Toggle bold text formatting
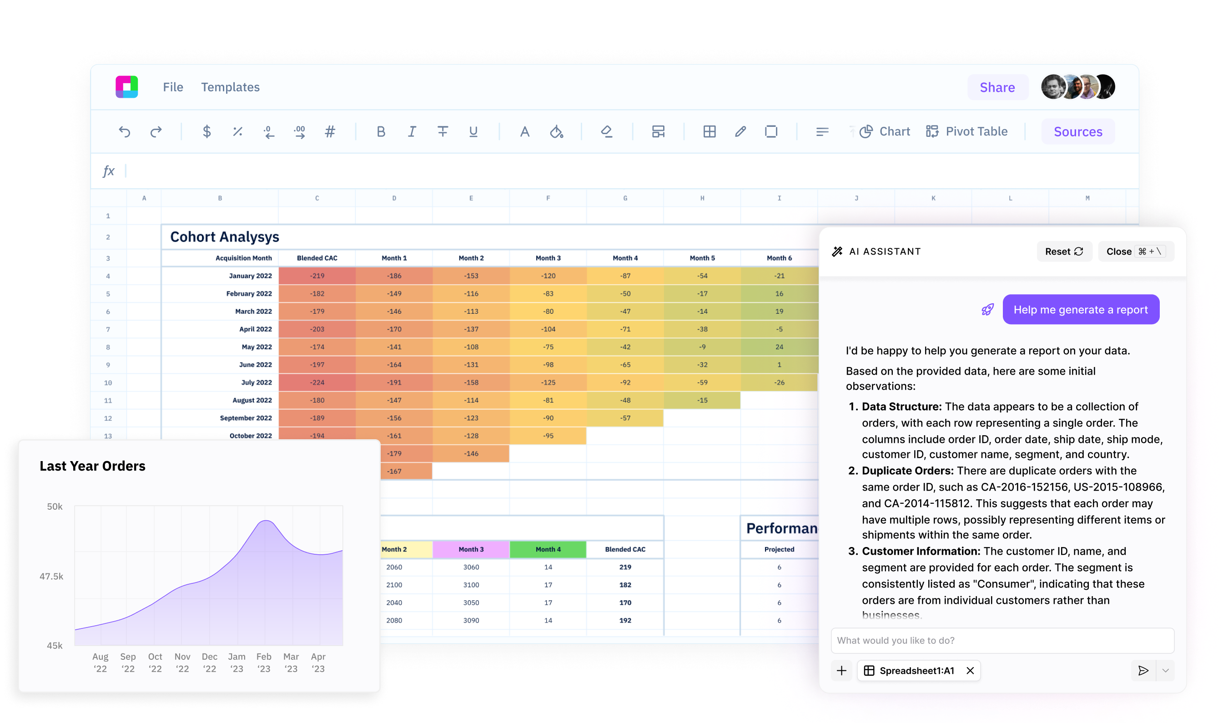This screenshot has width=1228, height=723. click(381, 131)
